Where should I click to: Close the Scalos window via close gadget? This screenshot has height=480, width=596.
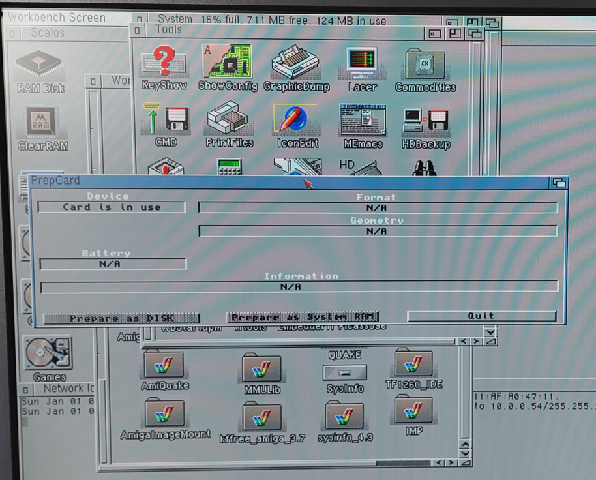pyautogui.click(x=12, y=34)
